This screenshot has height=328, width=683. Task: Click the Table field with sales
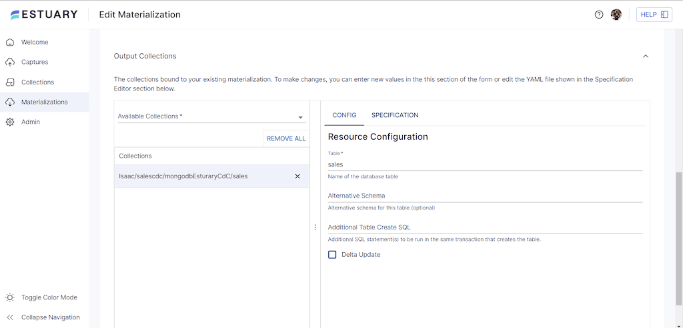486,164
